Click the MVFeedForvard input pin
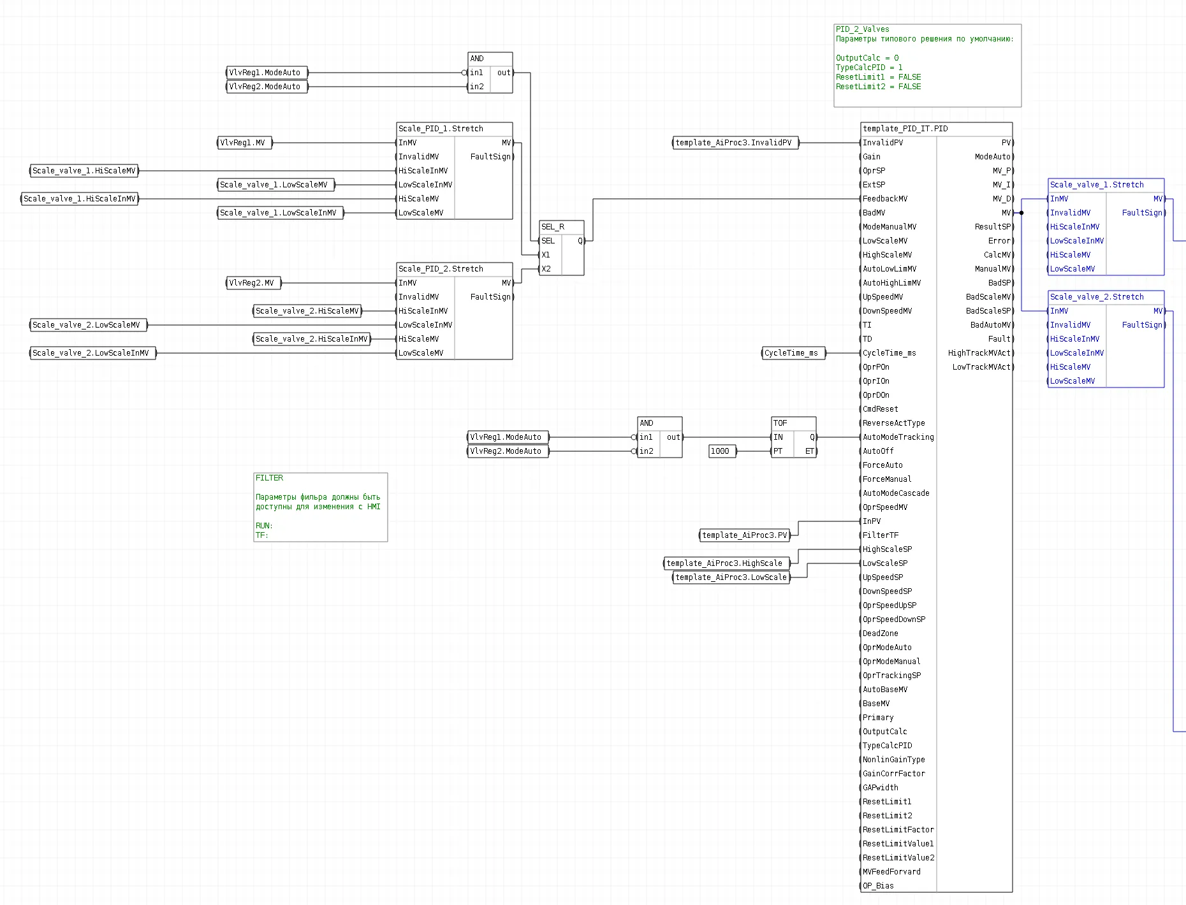Viewport: 1186px width, 905px height. [891, 872]
